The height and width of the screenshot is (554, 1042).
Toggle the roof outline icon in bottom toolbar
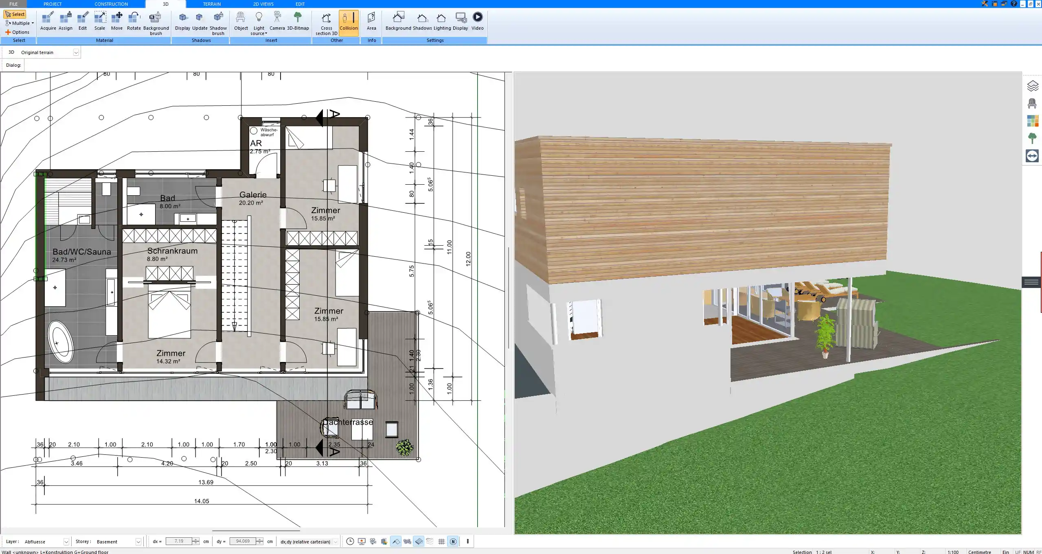pyautogui.click(x=396, y=541)
